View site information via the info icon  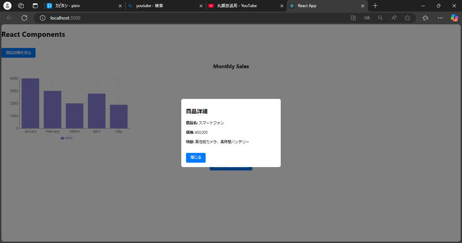tap(42, 18)
